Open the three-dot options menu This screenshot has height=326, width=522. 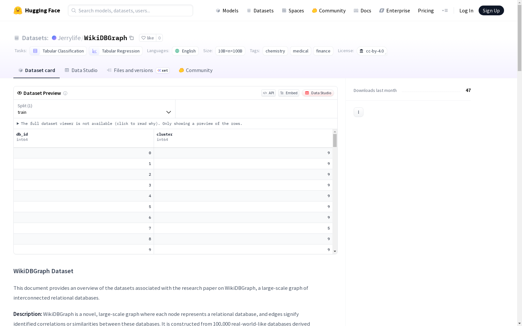[359, 112]
